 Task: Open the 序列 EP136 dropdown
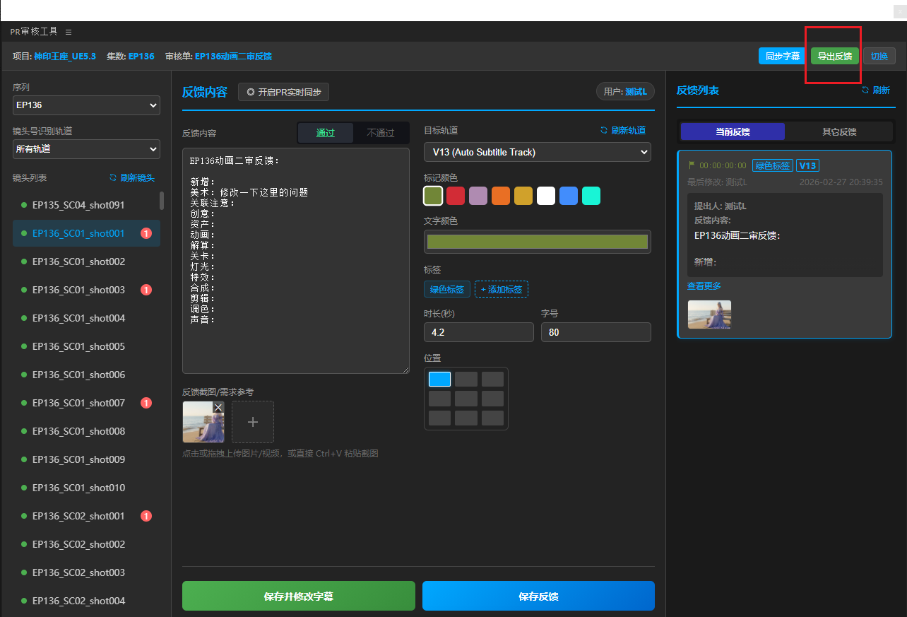pyautogui.click(x=86, y=105)
